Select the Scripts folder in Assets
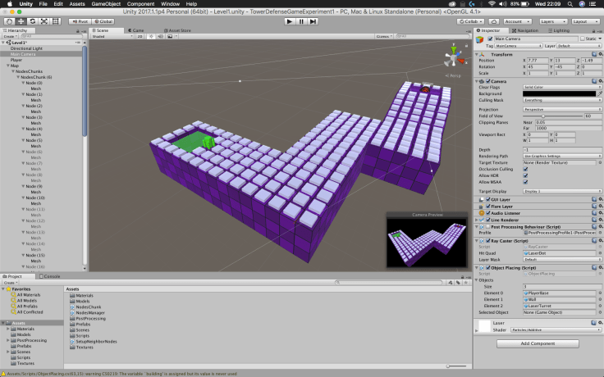Viewport: 604px width, 377px height. pyautogui.click(x=83, y=335)
